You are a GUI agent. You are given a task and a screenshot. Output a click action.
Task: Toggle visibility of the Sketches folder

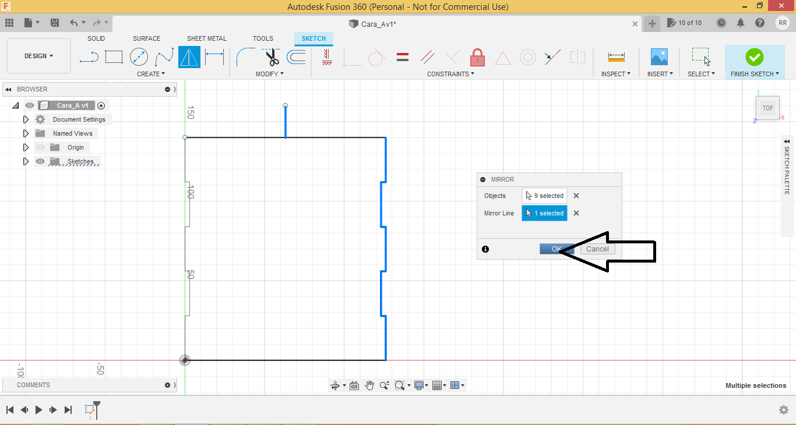point(40,161)
